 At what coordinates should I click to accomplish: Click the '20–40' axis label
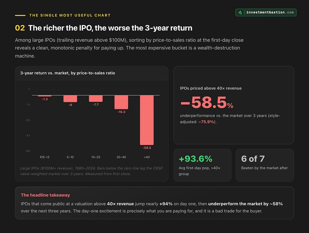point(121,157)
